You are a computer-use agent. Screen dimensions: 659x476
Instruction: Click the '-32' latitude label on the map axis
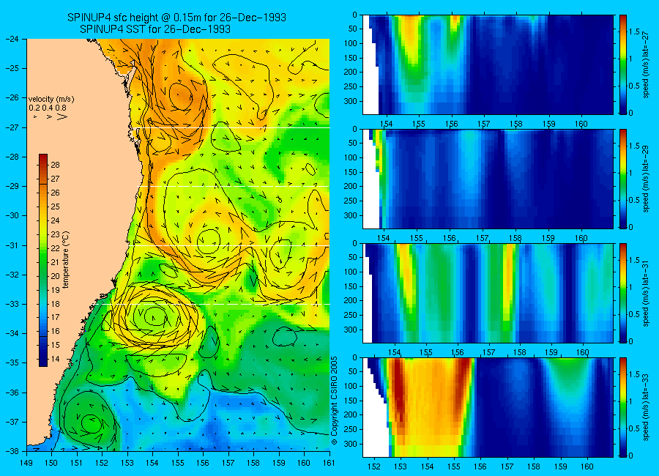coord(12,275)
